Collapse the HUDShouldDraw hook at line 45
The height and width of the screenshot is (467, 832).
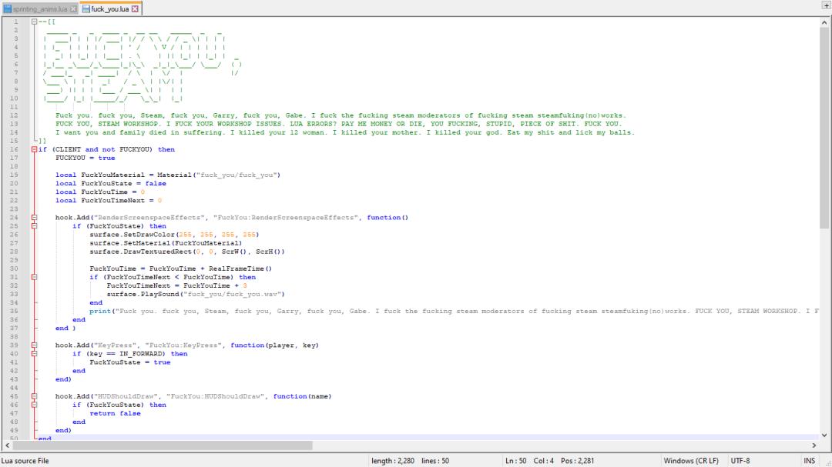coord(35,396)
